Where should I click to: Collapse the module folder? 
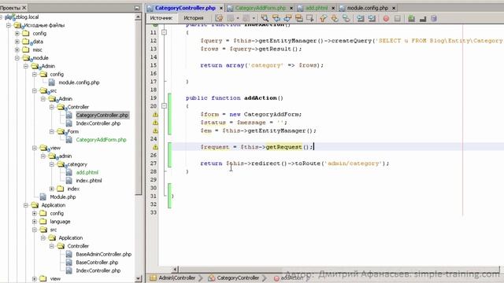tap(17, 58)
